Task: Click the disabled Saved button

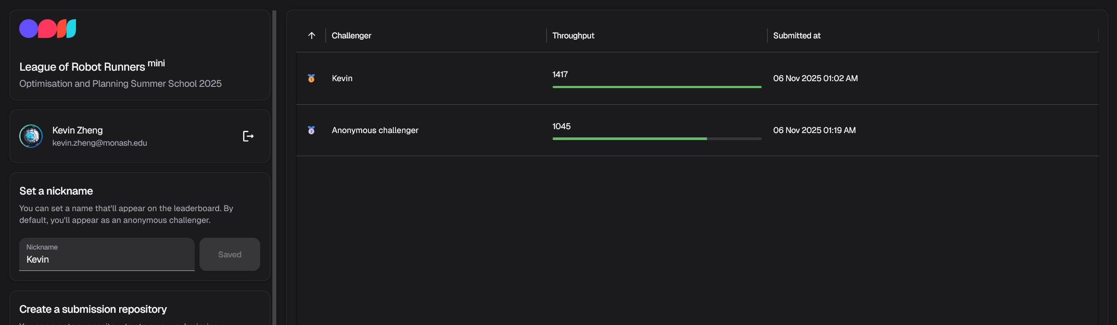Action: point(230,254)
